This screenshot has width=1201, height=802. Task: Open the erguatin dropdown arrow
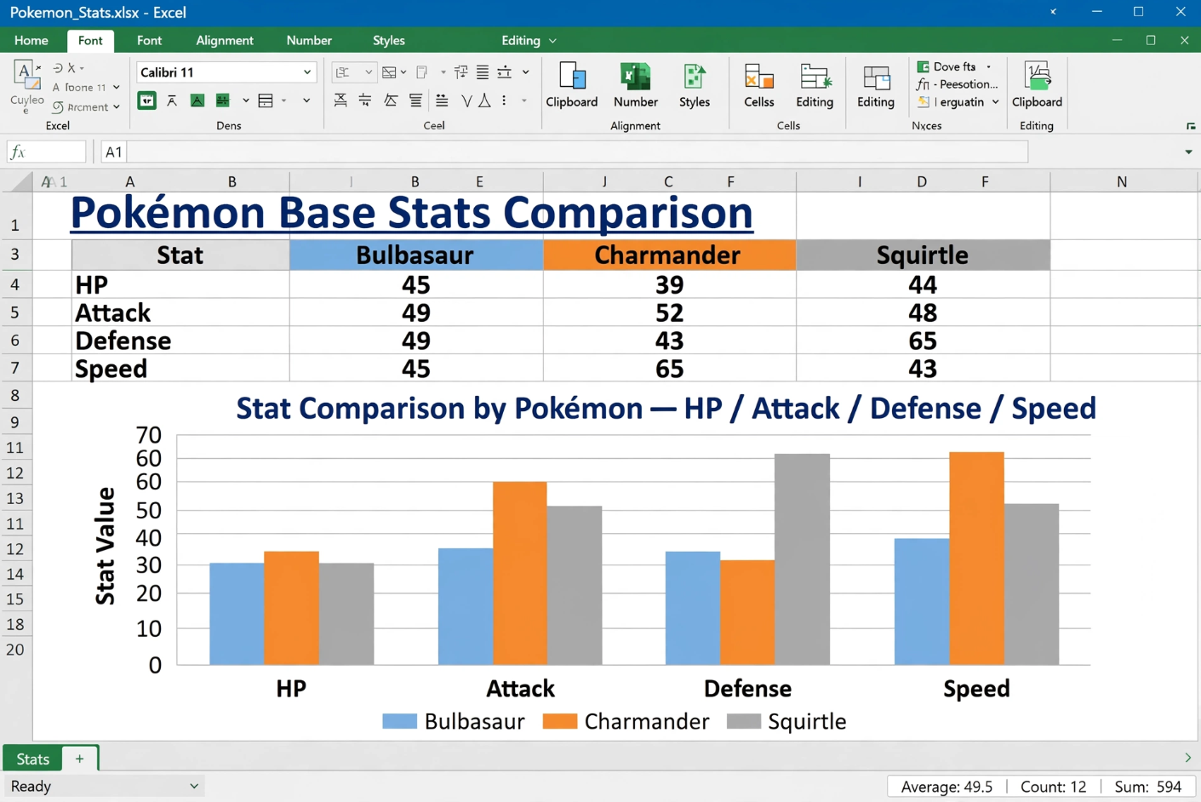coord(995,102)
